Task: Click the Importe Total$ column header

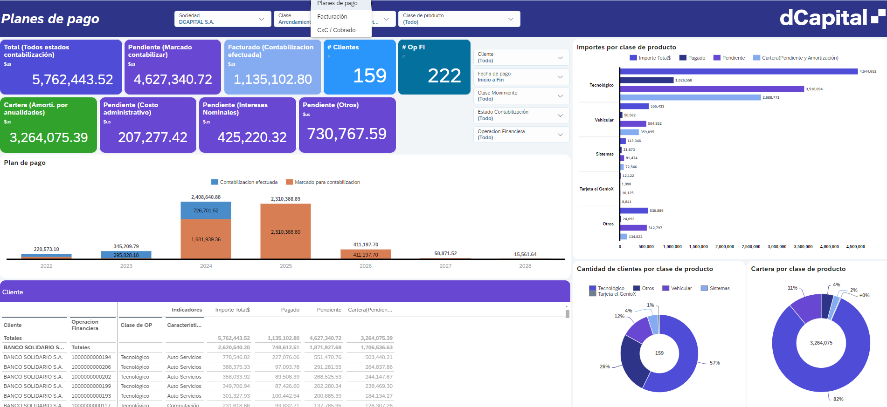Action: tap(232, 310)
